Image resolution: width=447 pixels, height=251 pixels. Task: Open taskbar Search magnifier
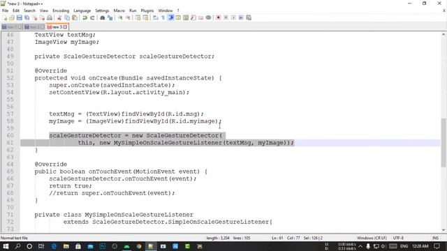coord(17,246)
